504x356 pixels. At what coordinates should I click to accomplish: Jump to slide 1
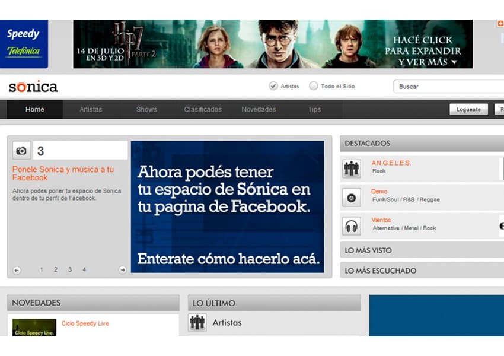point(42,269)
